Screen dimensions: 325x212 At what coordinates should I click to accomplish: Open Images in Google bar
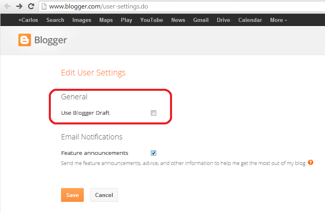pos(82,20)
